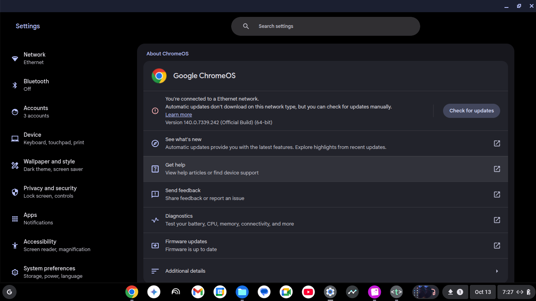Open the Oct 13 calendar date button
Image resolution: width=536 pixels, height=301 pixels.
pos(483,292)
